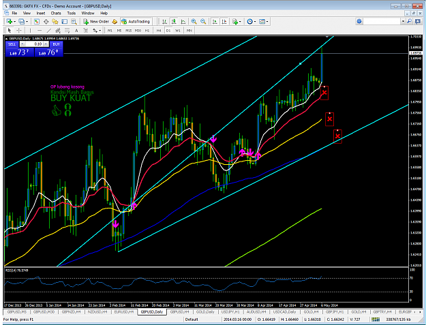Open the Templates dropdown

(x=264, y=21)
